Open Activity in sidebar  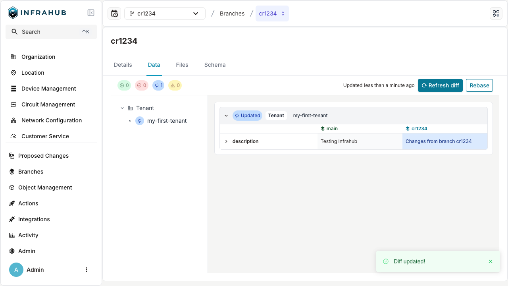pos(28,235)
